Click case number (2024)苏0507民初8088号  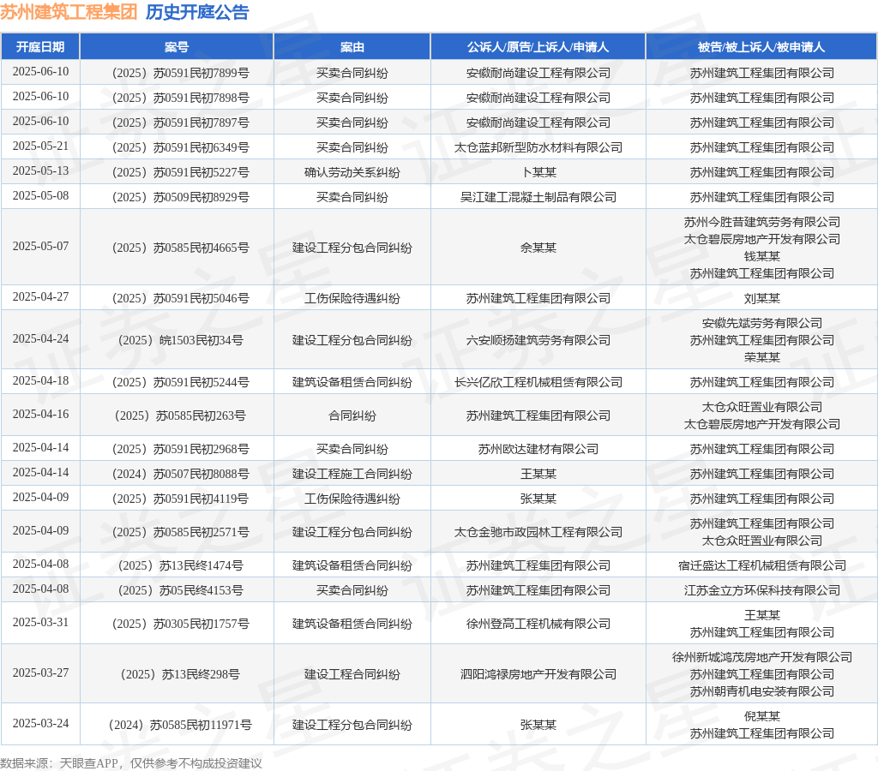tap(180, 474)
